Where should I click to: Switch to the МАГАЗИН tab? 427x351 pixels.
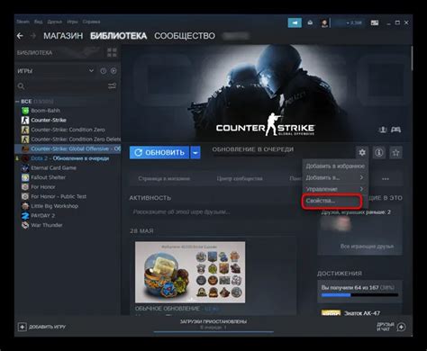pyautogui.click(x=63, y=36)
